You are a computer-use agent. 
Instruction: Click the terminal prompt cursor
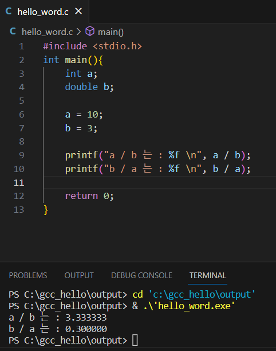point(135,340)
